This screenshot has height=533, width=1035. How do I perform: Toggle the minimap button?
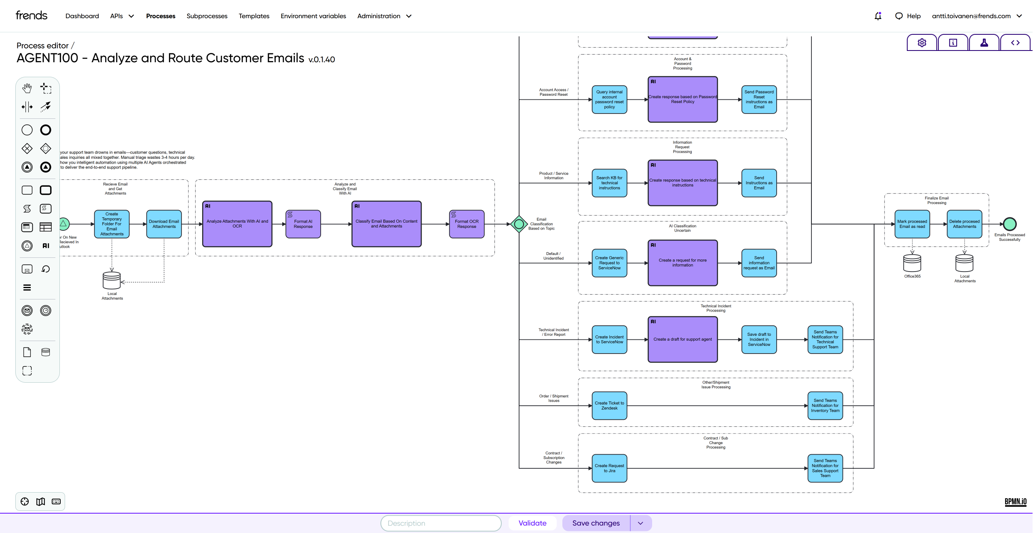[x=40, y=501]
